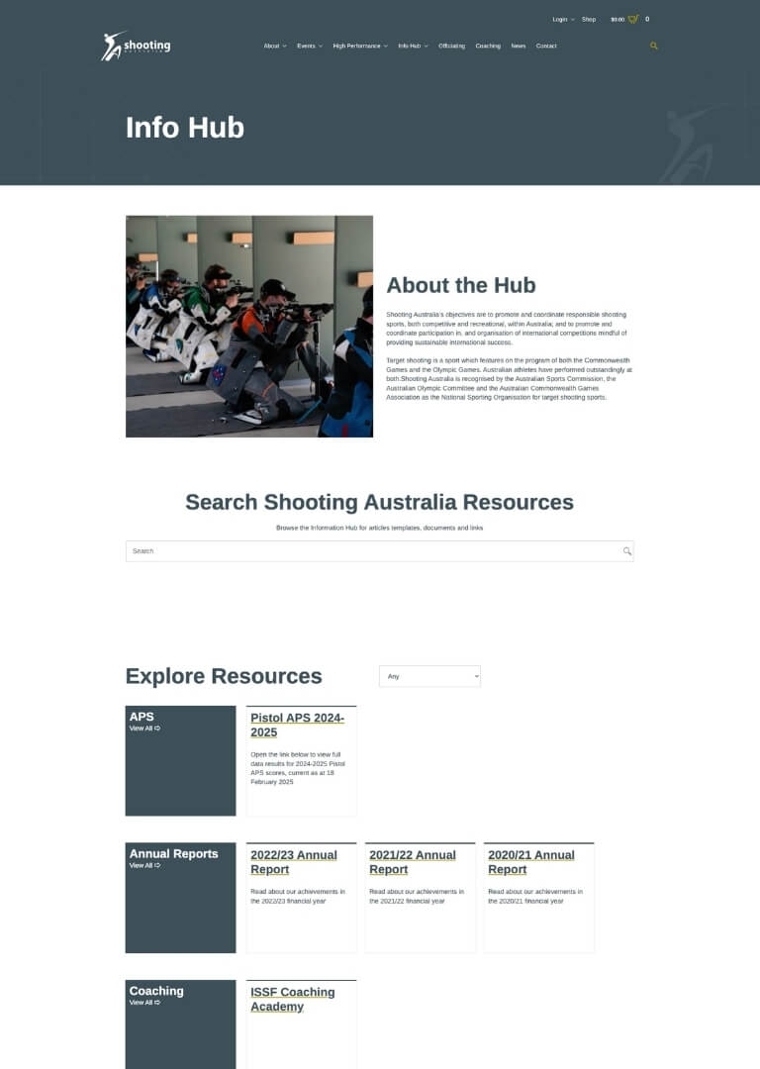Viewport: 760px width, 1069px height.
Task: Open the 2021/22 Annual Report link
Action: coord(413,862)
